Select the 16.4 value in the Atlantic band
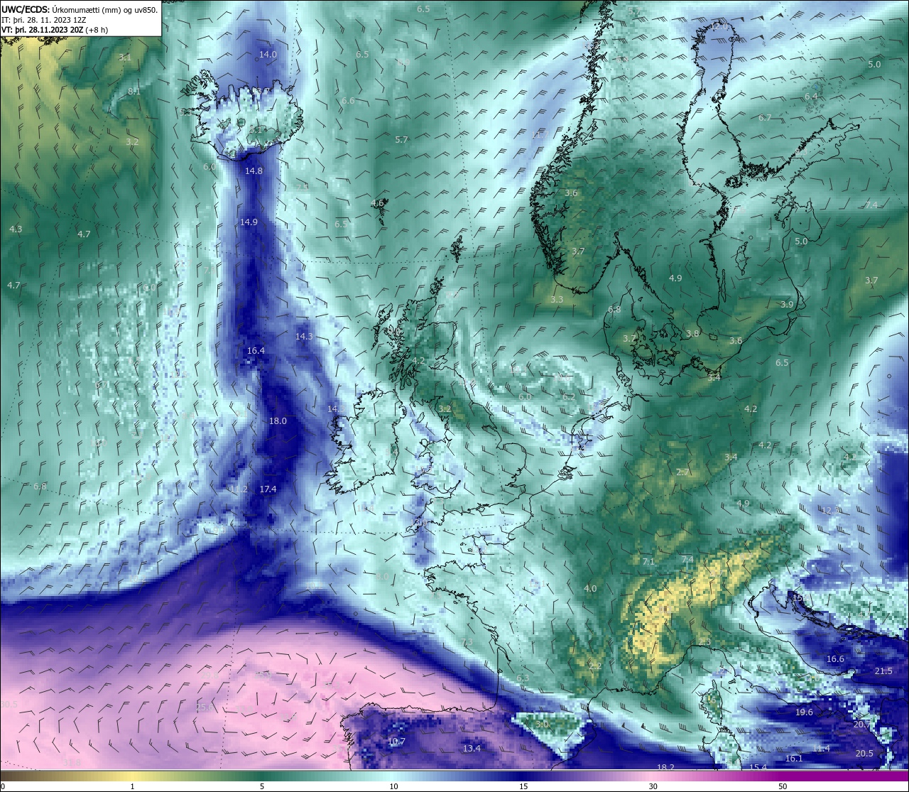 point(256,351)
